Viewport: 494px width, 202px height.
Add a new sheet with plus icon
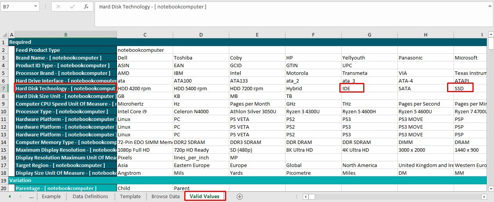coord(240,197)
